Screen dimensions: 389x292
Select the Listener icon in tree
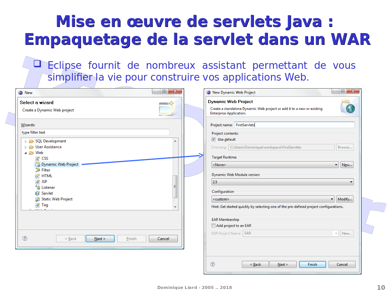(x=37, y=187)
